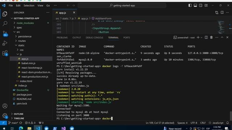Open babel.min.js in the explorer
232x130 pixels.
point(28,63)
